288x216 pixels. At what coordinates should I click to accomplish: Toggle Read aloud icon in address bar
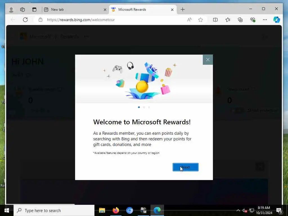coord(189,20)
